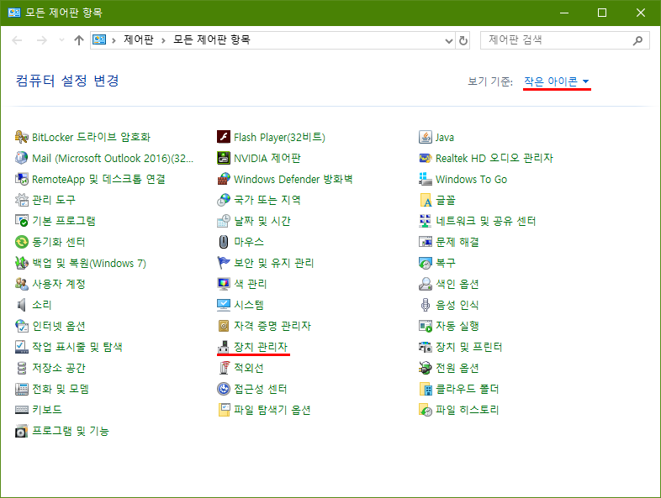Screen dimensions: 661x498
Task: Open the 파일 히스토리 link
Action: click(x=467, y=410)
